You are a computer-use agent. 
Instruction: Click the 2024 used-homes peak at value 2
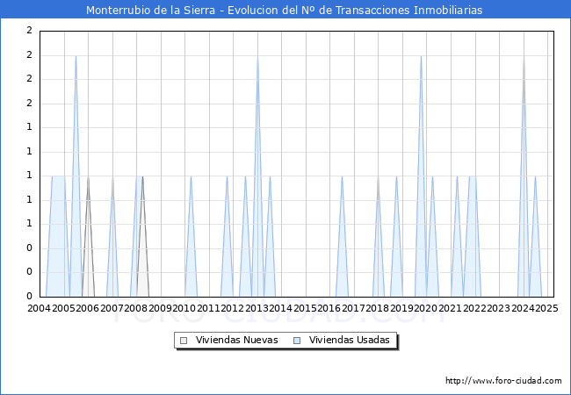click(524, 56)
